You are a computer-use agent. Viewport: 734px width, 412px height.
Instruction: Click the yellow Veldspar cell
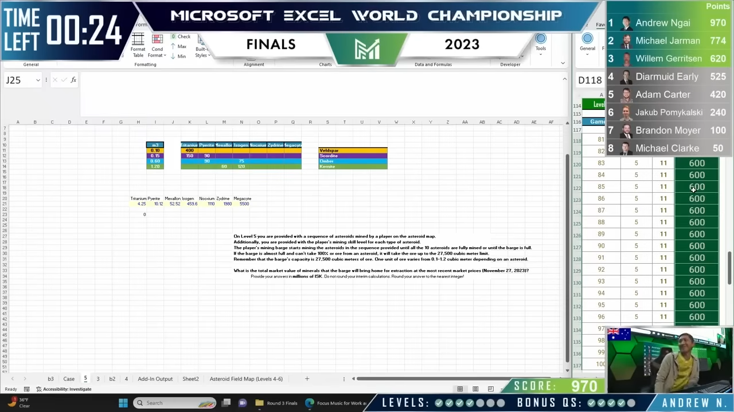pos(353,150)
